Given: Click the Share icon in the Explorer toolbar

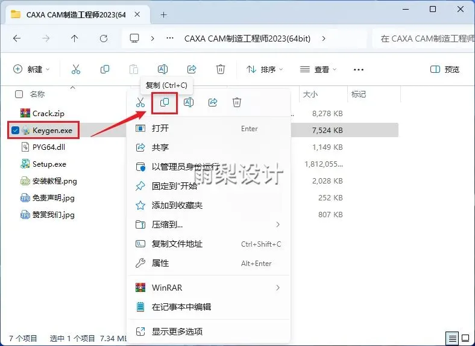Looking at the screenshot, I should (192, 69).
